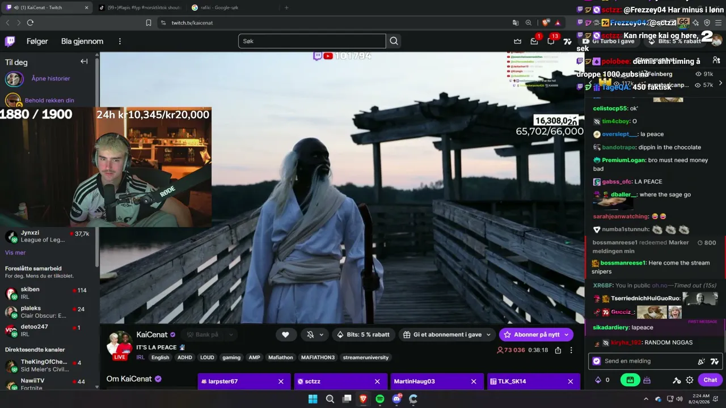This screenshot has width=726, height=408.
Task: Open KaiCenat channel avatar
Action: point(120,345)
